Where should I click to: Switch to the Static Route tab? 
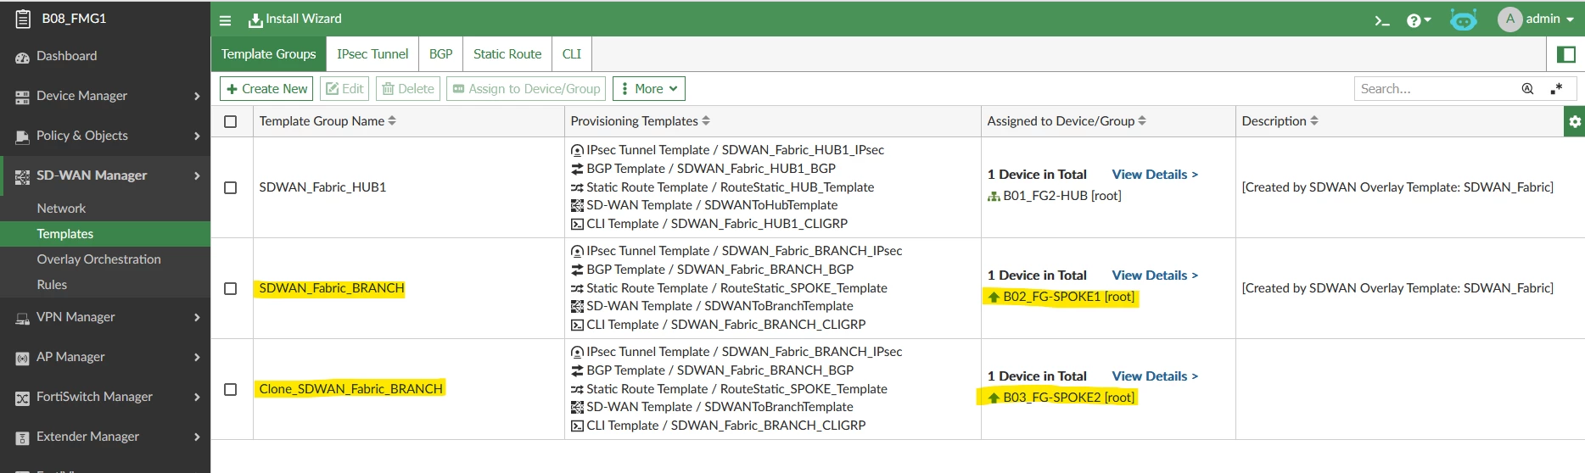[x=507, y=53]
